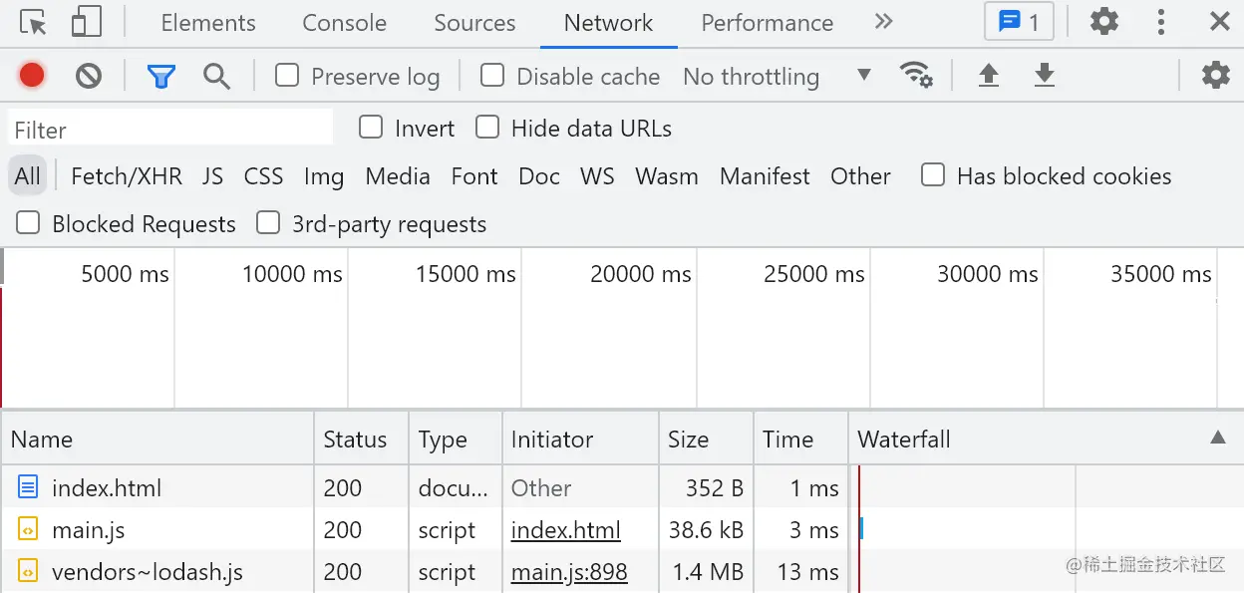Open network search magnifier
This screenshot has height=593, width=1244.
tap(216, 76)
